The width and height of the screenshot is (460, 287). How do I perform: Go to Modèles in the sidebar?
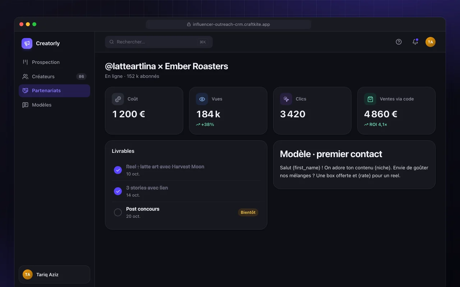(54, 105)
